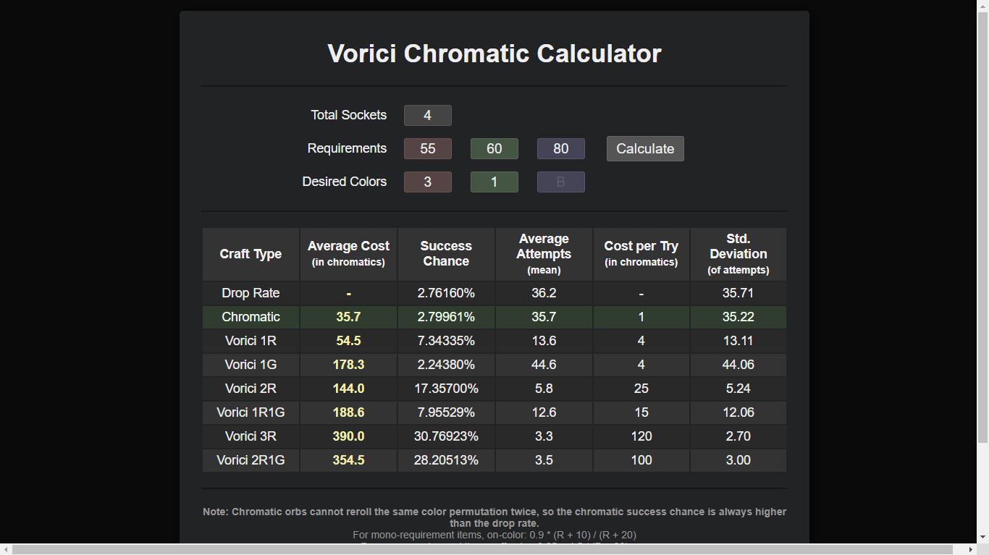Click the Chromatic row in results table
This screenshot has width=989, height=555.
click(494, 317)
